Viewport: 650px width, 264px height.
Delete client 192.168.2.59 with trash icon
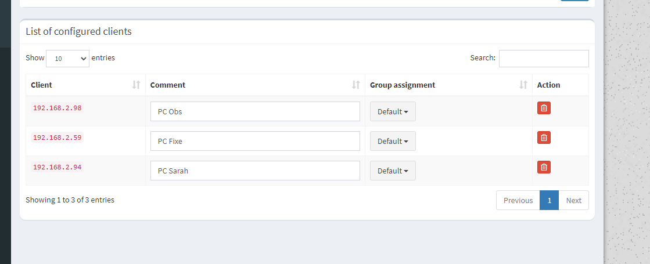click(544, 138)
